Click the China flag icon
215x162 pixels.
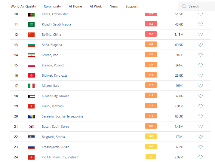31,35
